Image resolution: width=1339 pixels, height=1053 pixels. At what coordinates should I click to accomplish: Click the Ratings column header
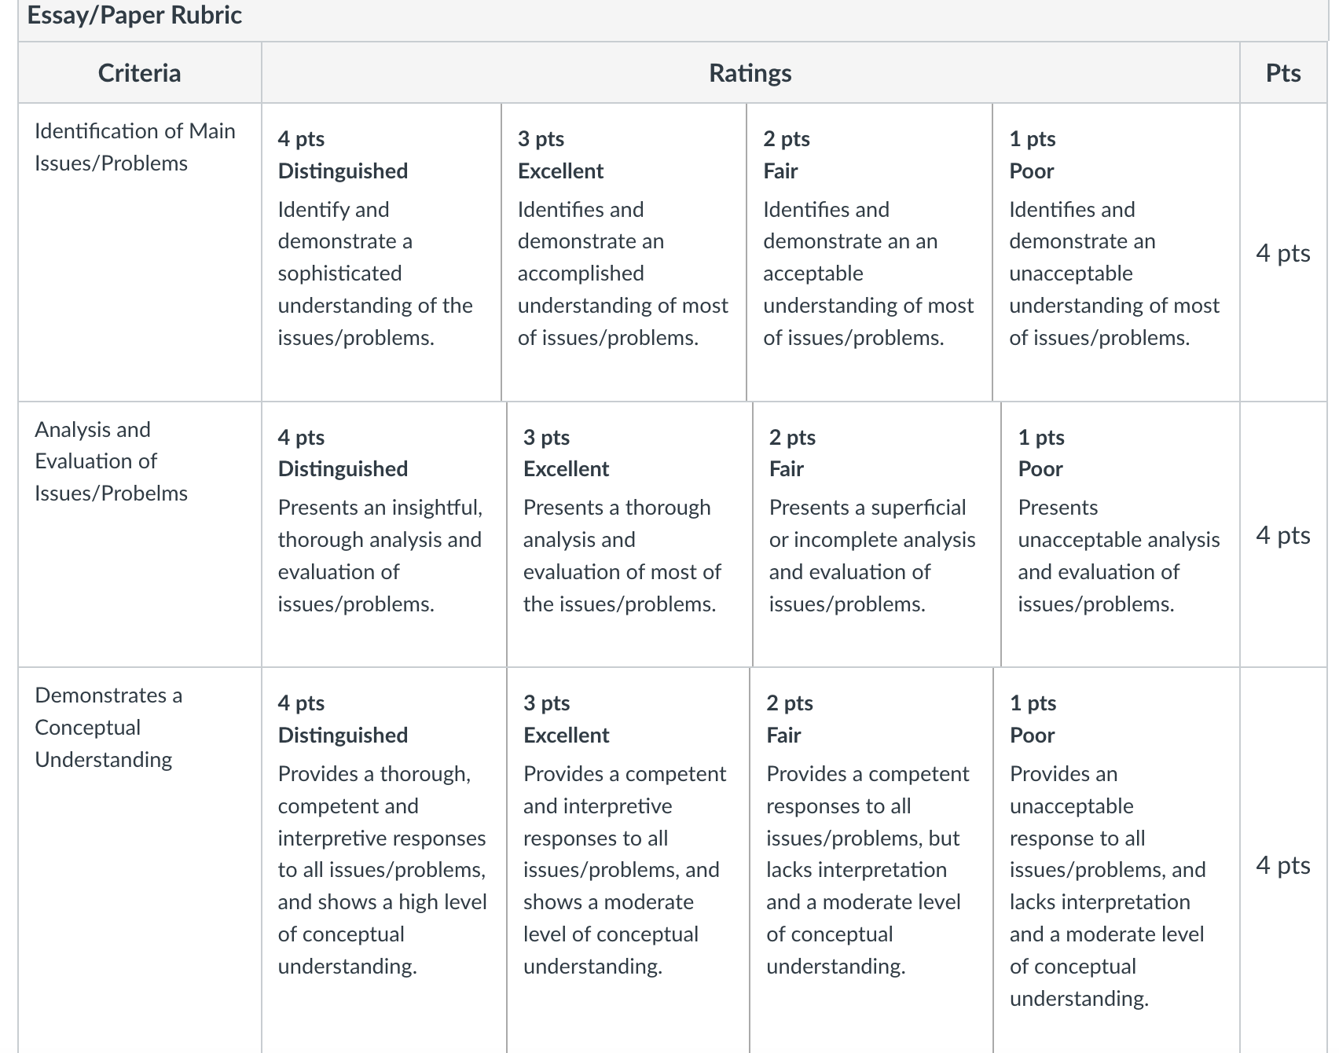point(750,73)
